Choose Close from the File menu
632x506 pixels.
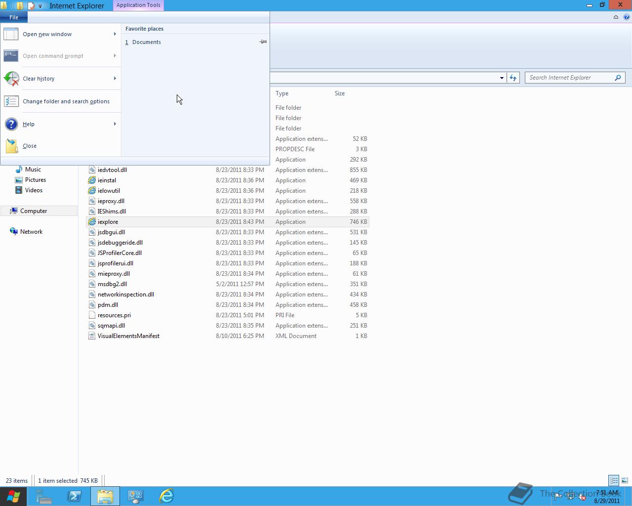tap(61, 146)
